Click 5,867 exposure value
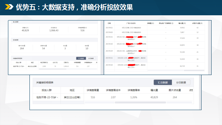Viewport: 222px width, 125px height. click(182, 32)
